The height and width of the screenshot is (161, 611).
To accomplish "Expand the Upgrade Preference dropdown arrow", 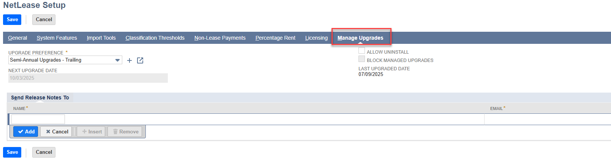I will pyautogui.click(x=118, y=60).
